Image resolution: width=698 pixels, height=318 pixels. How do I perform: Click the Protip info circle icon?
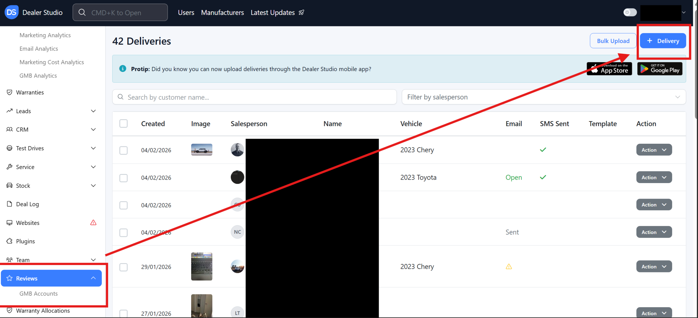(x=122, y=69)
